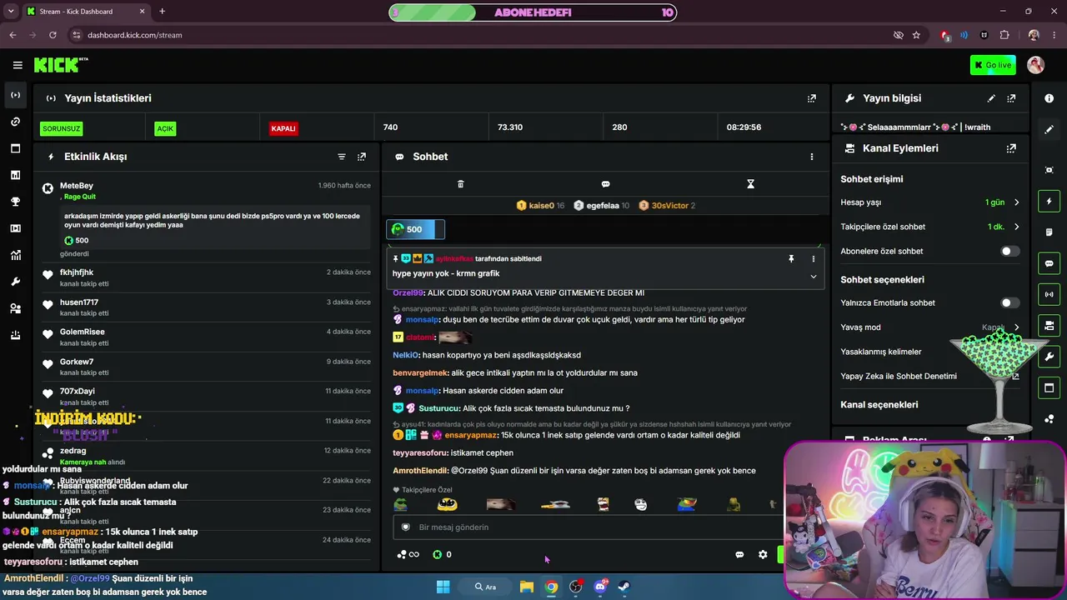
Task: Toggle the chat bubble widget in right sidebar
Action: tap(1049, 263)
